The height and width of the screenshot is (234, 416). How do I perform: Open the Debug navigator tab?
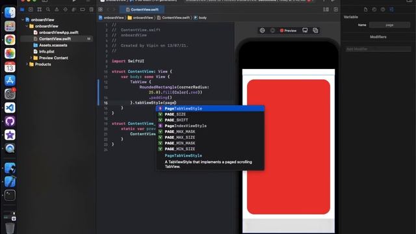coord(74,10)
